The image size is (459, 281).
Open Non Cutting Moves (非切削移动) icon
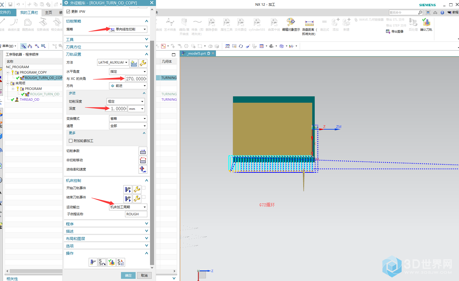point(143,160)
